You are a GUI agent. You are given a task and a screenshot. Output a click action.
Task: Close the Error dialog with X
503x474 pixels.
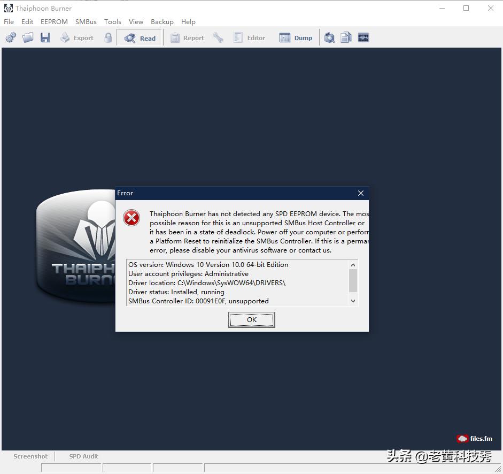pyautogui.click(x=361, y=193)
